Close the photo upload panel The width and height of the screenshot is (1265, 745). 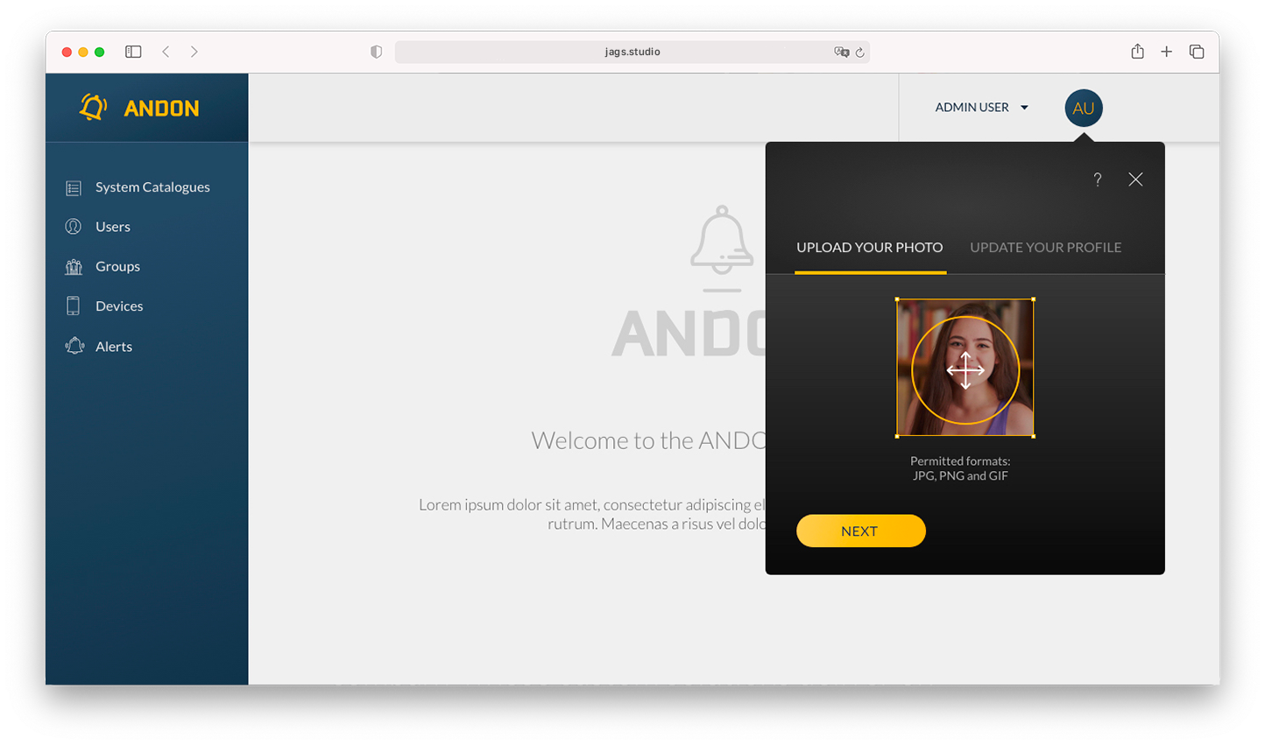point(1135,179)
